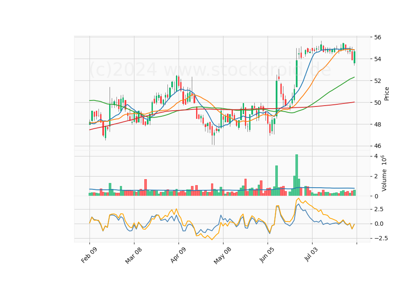This screenshot has width=411, height=295.
Task: Click the Jul 03 date label
Action: coord(311,254)
